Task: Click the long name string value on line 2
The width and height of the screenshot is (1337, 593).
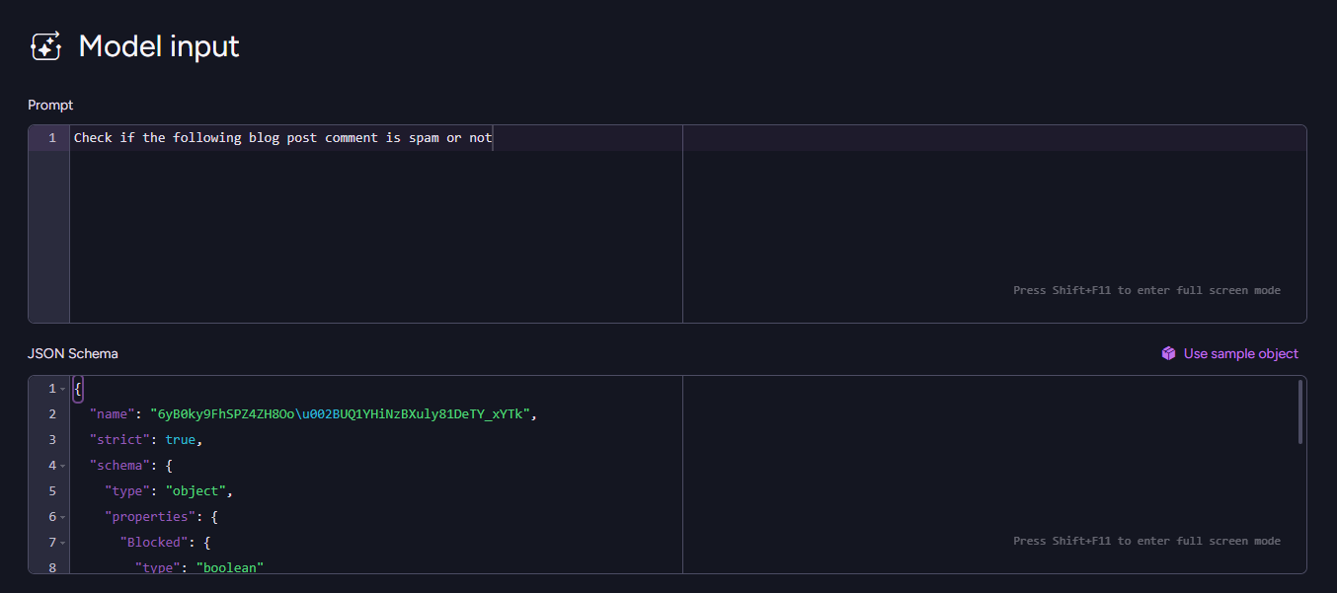Action: [343, 414]
